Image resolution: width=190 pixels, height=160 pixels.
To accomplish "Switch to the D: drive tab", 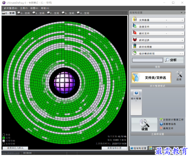I will (24, 13).
